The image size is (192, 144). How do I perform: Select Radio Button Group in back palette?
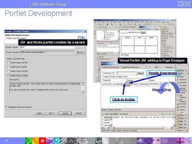[x=167, y=48]
